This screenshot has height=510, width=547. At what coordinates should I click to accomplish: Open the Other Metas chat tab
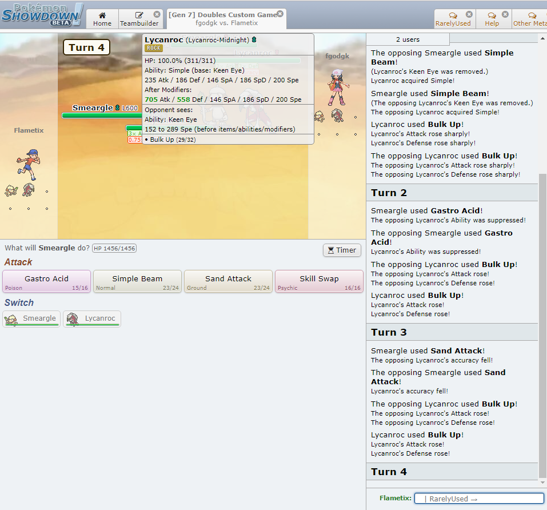(529, 19)
